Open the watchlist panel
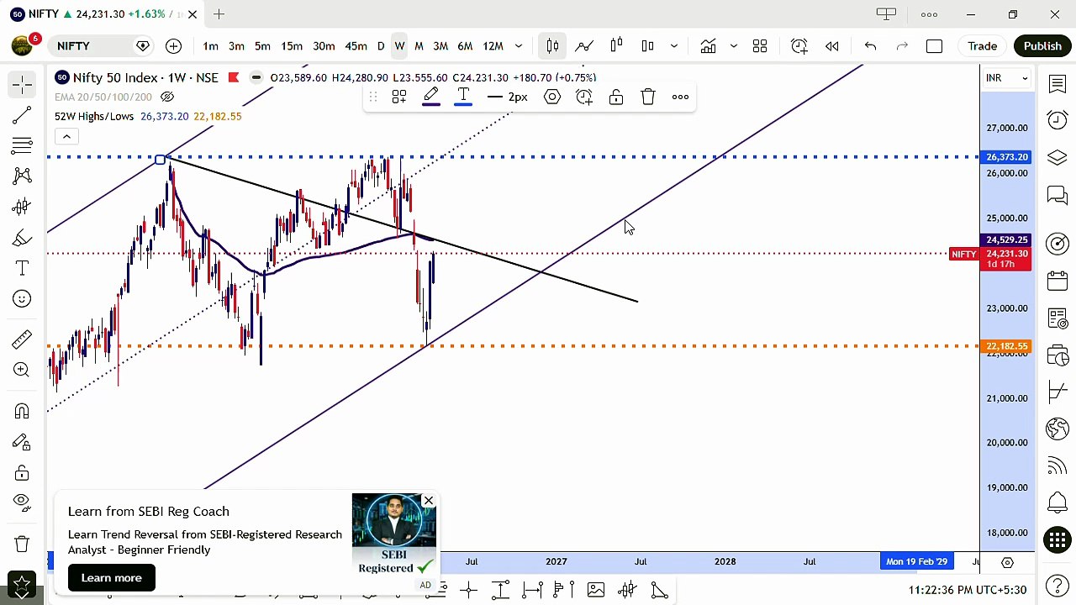1076x605 pixels. click(x=1058, y=83)
